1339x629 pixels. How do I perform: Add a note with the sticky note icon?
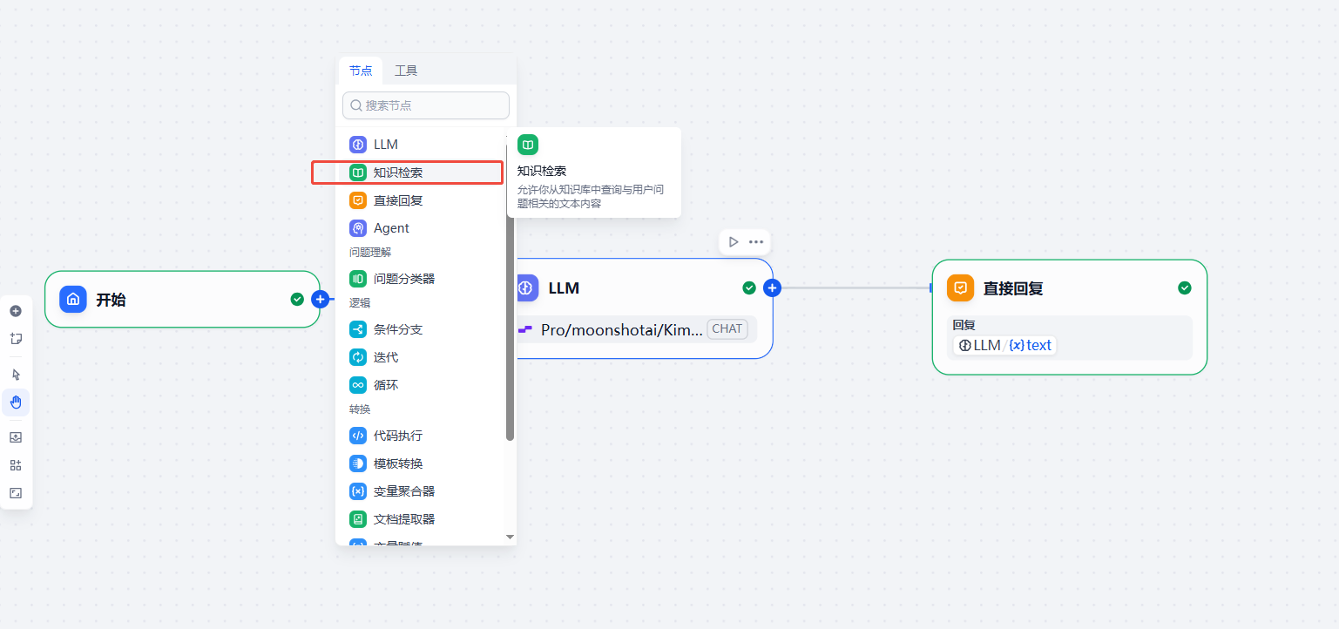(16, 339)
